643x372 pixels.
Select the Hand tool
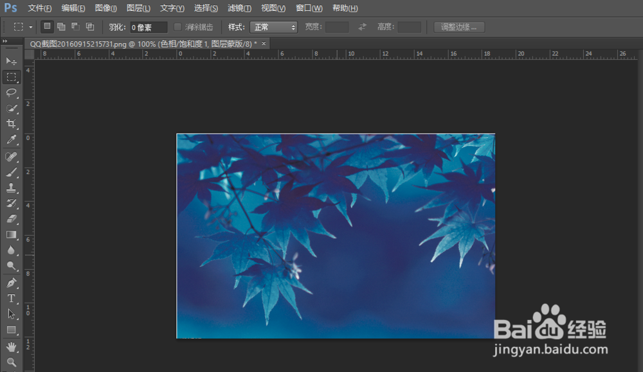tap(11, 346)
